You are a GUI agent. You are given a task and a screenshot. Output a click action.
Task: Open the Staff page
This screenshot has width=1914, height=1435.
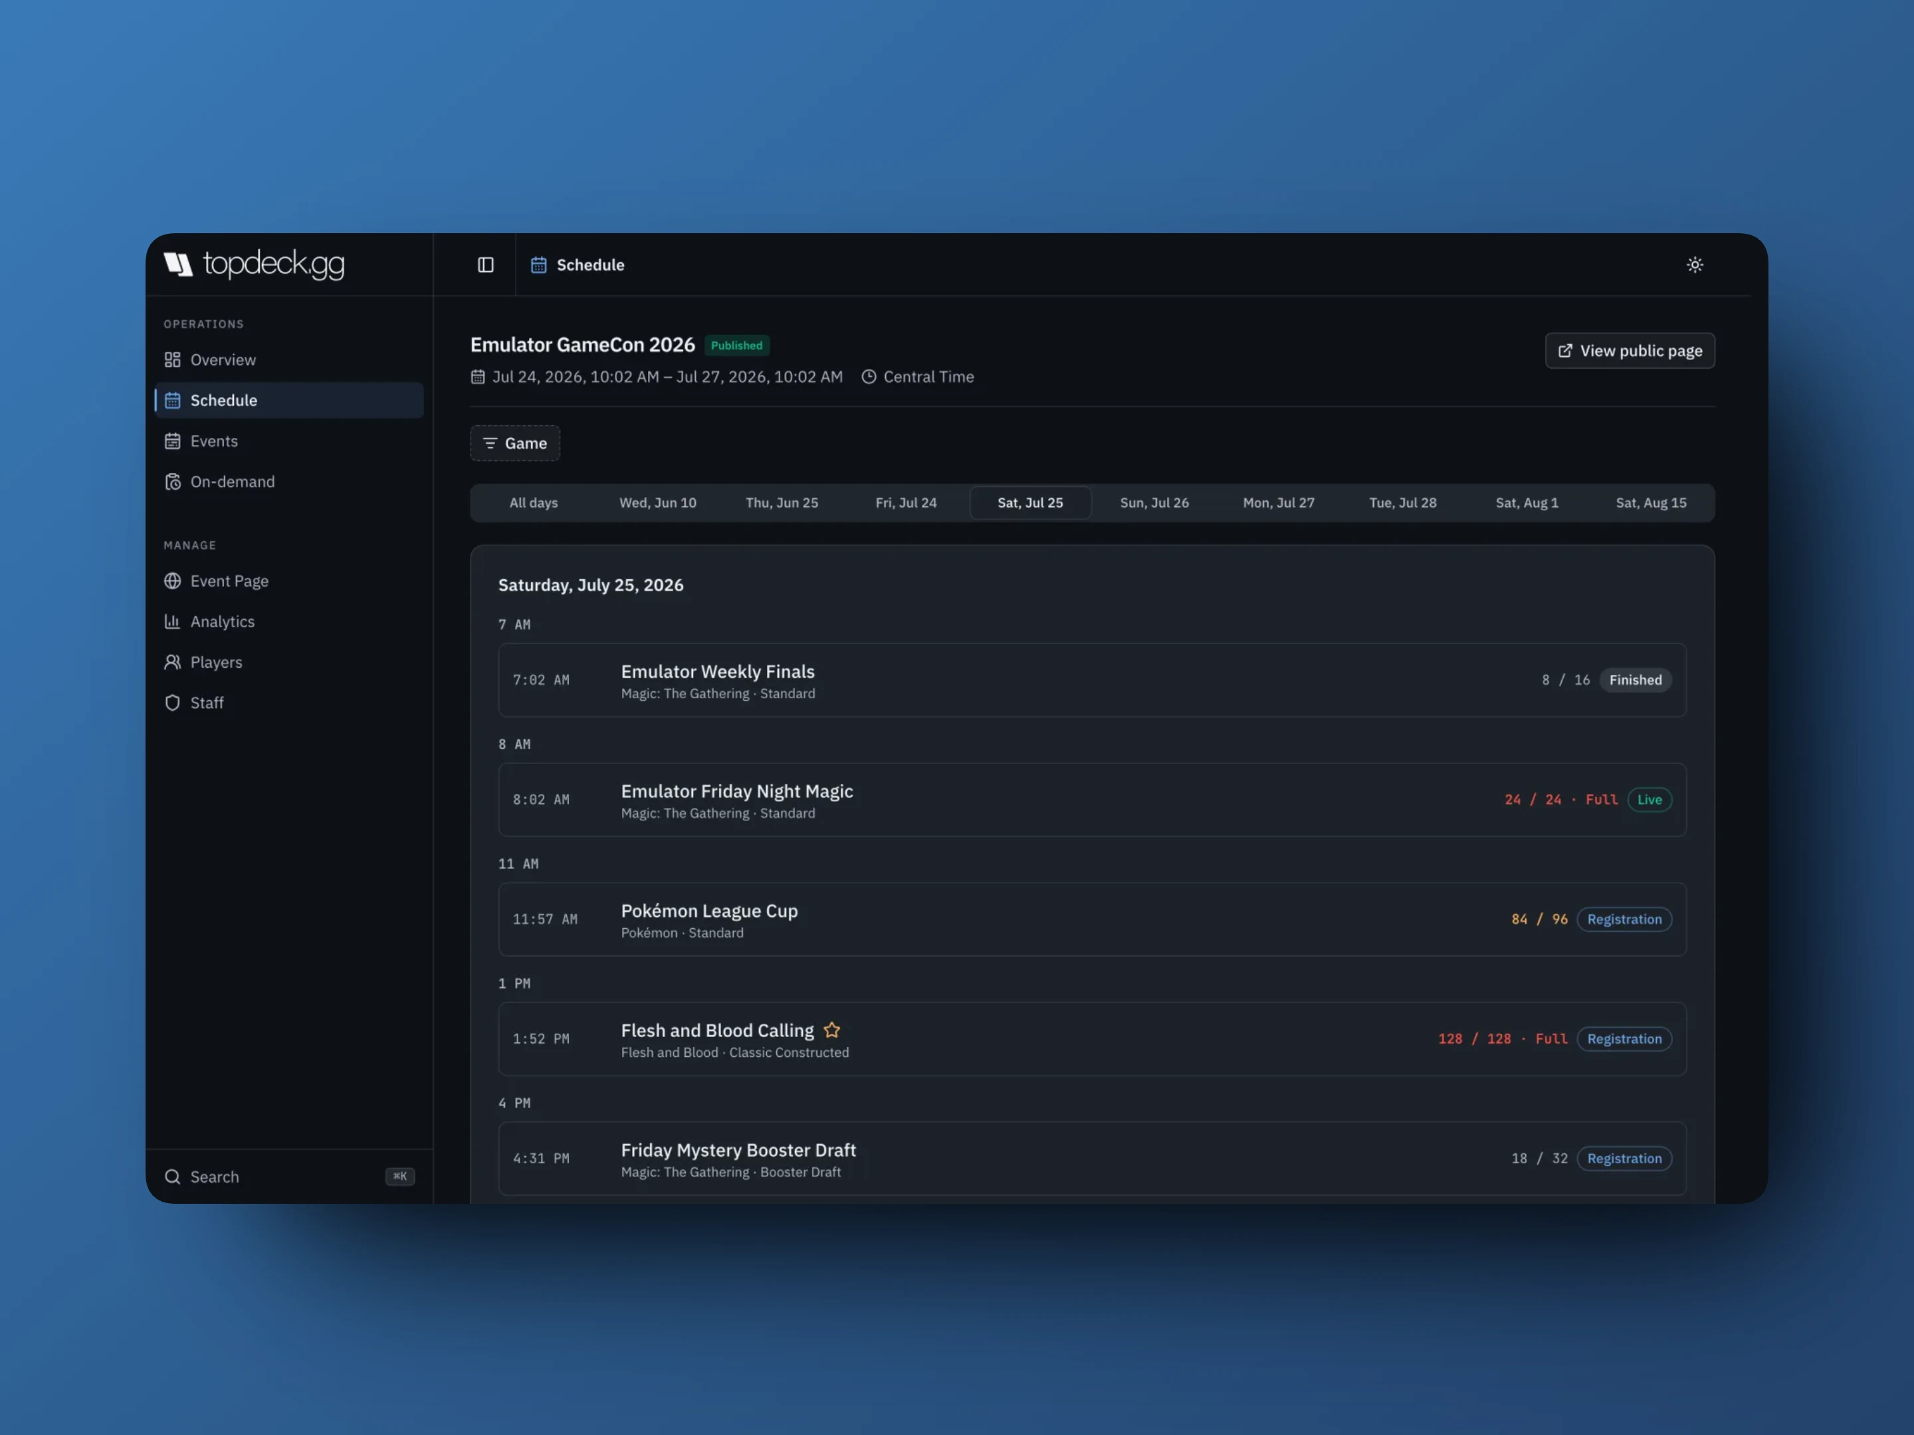tap(289, 704)
